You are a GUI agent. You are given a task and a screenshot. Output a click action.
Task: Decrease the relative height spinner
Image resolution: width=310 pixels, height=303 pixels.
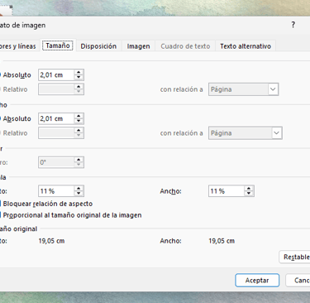point(79,92)
